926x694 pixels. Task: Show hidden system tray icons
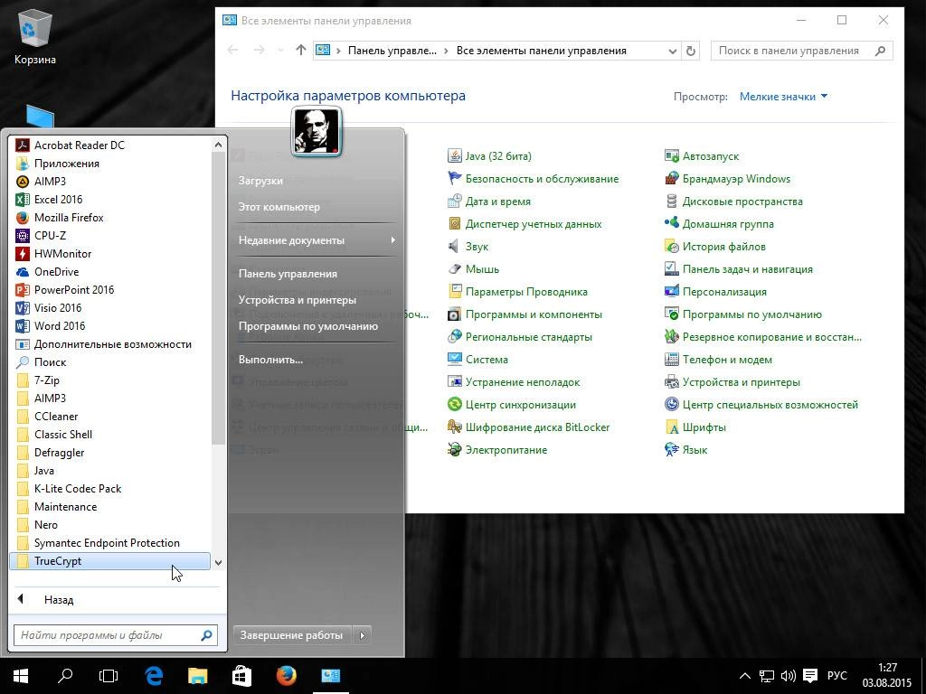tap(745, 676)
